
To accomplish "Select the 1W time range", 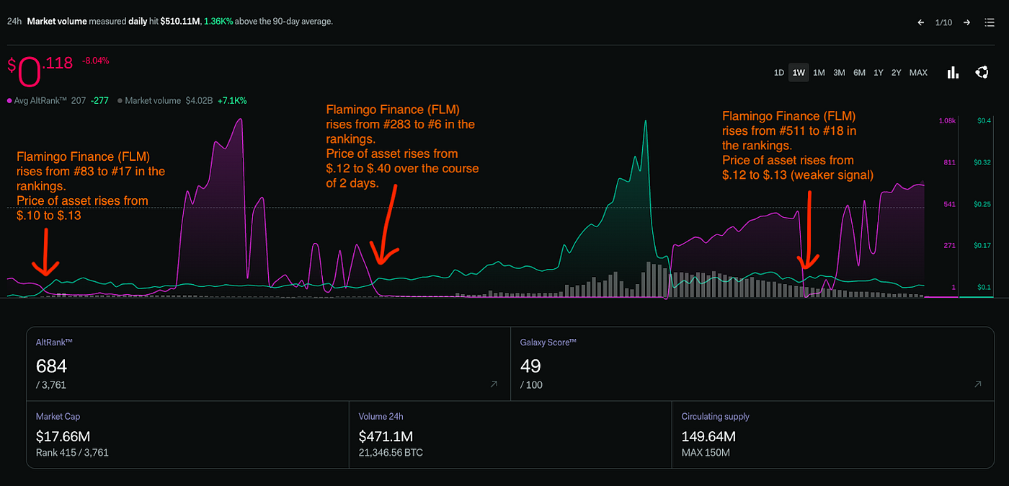I will pyautogui.click(x=799, y=73).
